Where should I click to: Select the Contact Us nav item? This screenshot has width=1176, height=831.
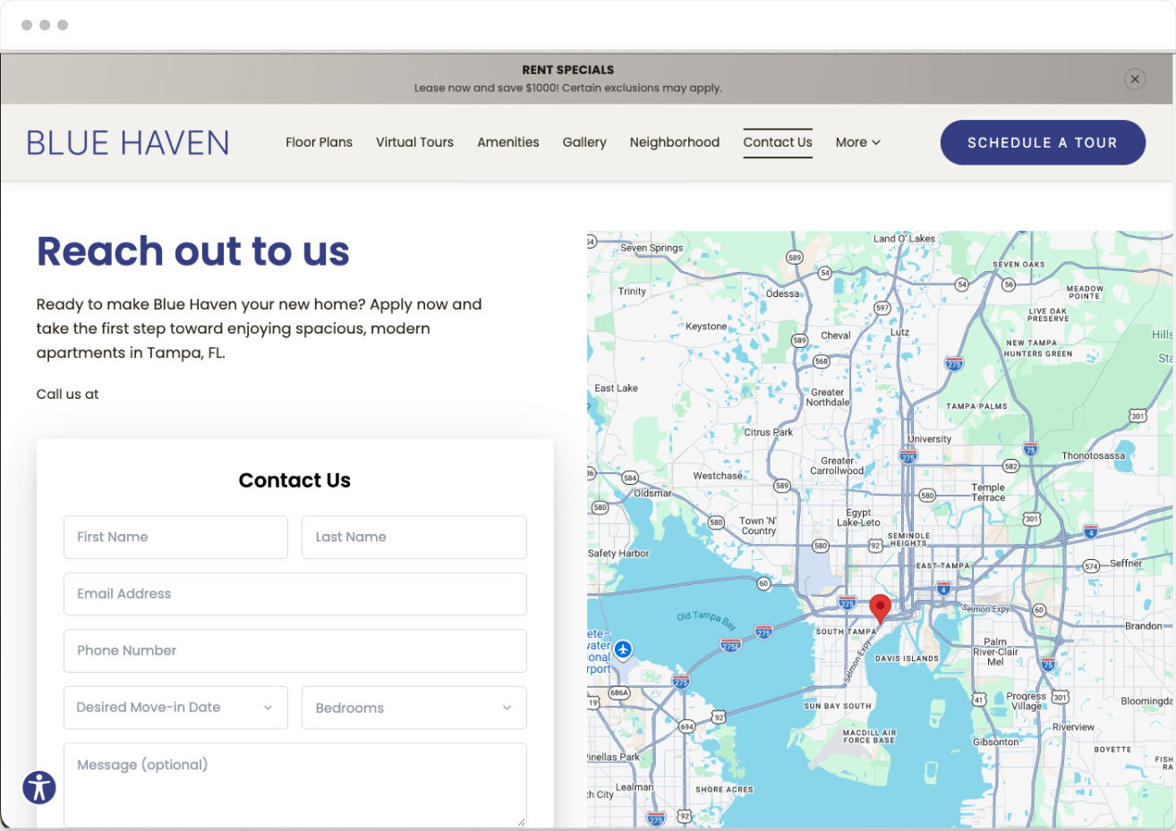[x=778, y=142]
